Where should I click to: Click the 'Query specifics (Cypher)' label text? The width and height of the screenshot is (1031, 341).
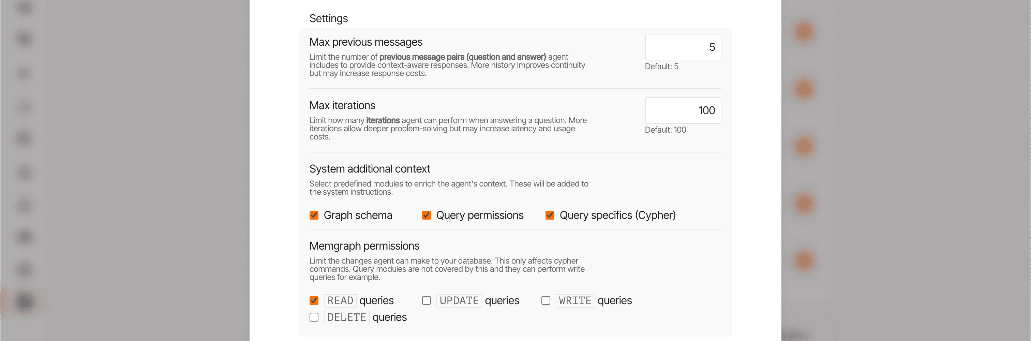pos(617,215)
